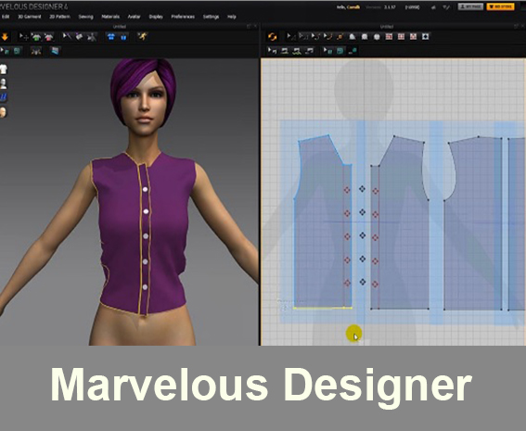Click the blue folded fabric icon, 3D toolbar
Viewport: 526px width, 431px height.
[x=55, y=51]
